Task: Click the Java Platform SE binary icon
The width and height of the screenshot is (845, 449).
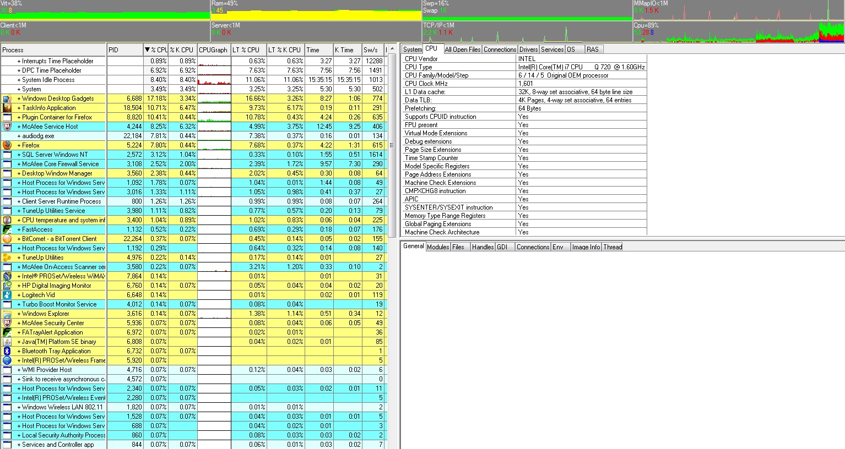Action: (x=7, y=342)
